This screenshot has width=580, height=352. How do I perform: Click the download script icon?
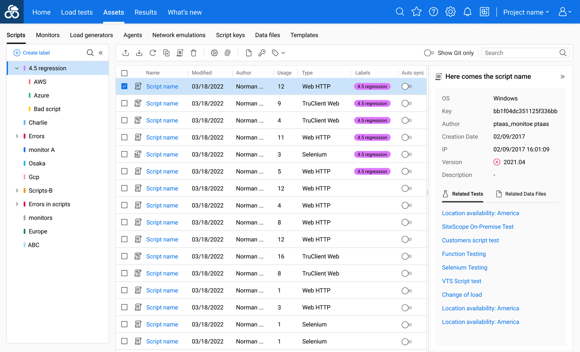pyautogui.click(x=139, y=53)
